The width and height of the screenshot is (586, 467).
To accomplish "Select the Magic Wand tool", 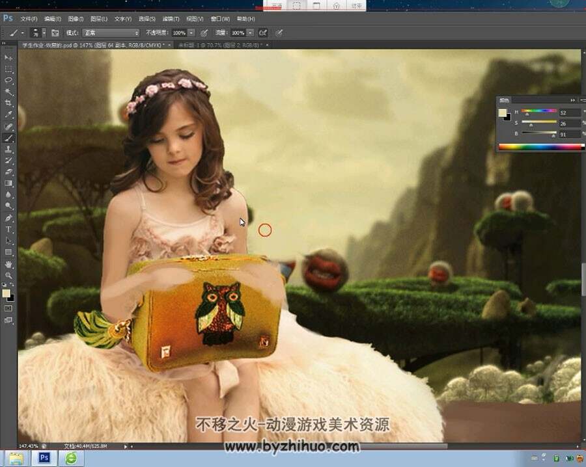I will (x=8, y=92).
